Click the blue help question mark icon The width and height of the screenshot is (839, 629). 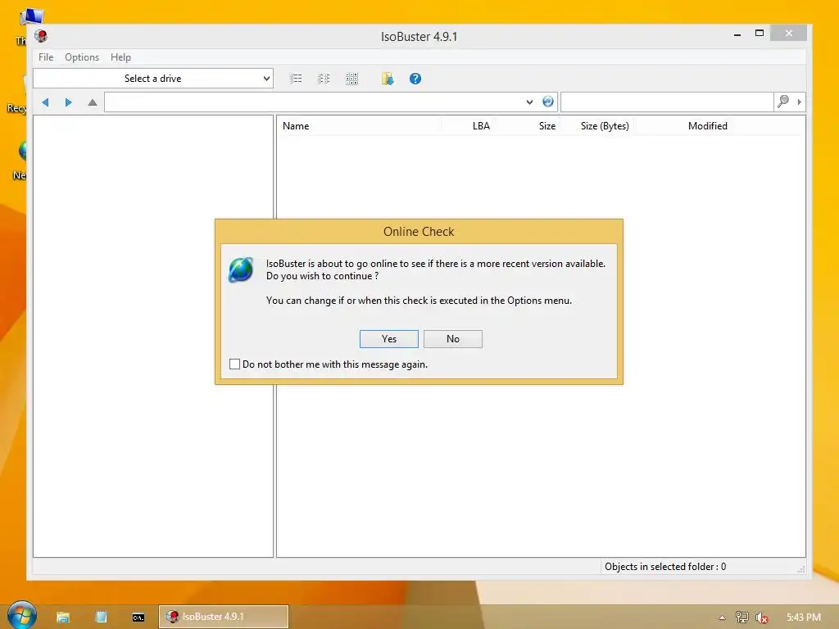415,79
